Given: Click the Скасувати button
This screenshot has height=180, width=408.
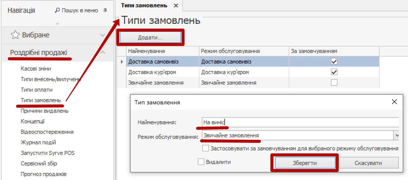Looking at the screenshot, I should (368, 163).
